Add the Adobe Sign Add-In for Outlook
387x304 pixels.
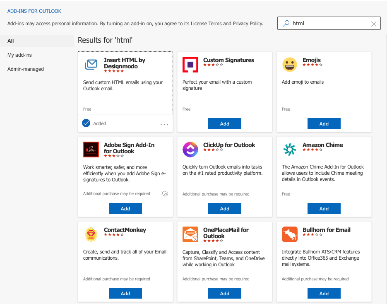(125, 208)
